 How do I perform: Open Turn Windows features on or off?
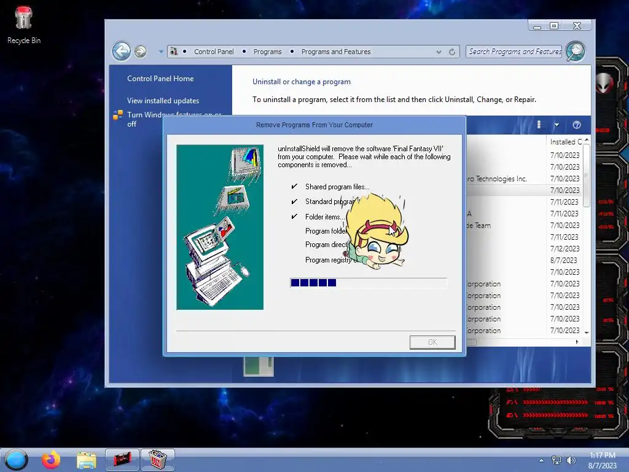tap(174, 119)
